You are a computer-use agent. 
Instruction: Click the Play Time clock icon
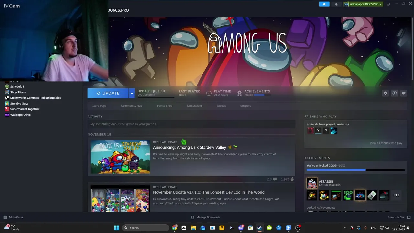click(x=209, y=93)
